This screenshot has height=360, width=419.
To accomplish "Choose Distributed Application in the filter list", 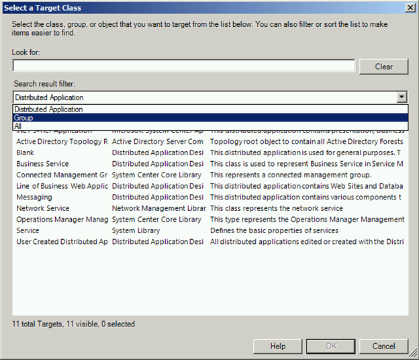I will pyautogui.click(x=210, y=109).
